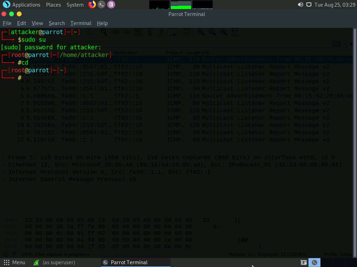Open the Help menu
Viewport: 357px width, 267px height.
pyautogui.click(x=102, y=23)
